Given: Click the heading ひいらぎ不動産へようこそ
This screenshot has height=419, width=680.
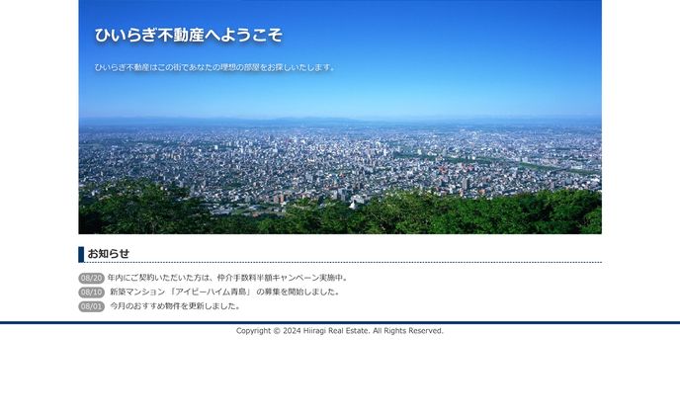Looking at the screenshot, I should 189,36.
